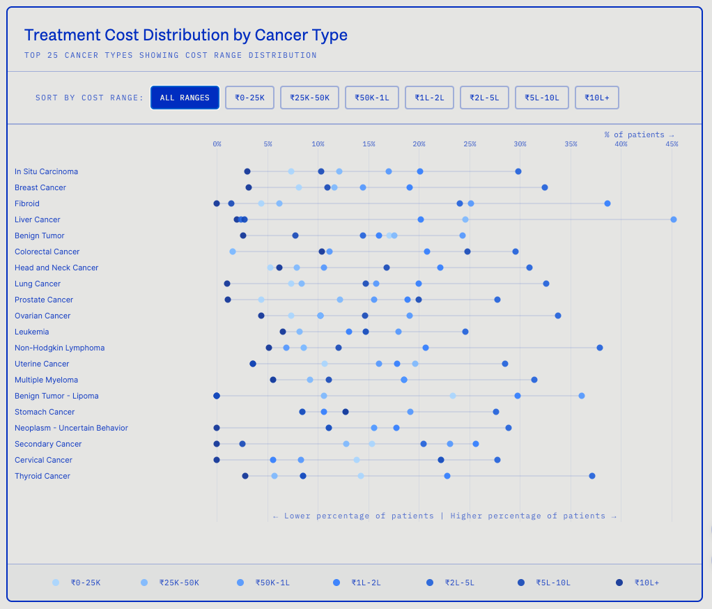The width and height of the screenshot is (712, 609).
Task: Click the 25% axis tick label
Action: pyautogui.click(x=470, y=144)
